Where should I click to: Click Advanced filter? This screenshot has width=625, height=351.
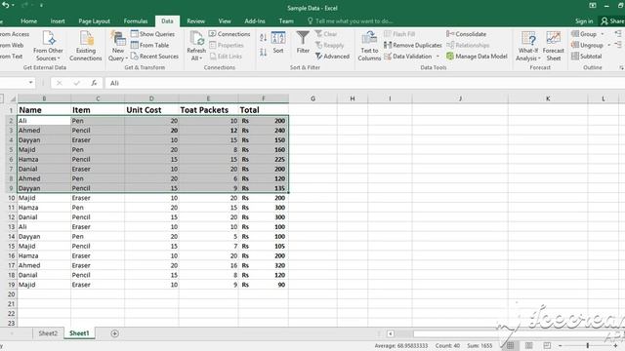click(332, 57)
